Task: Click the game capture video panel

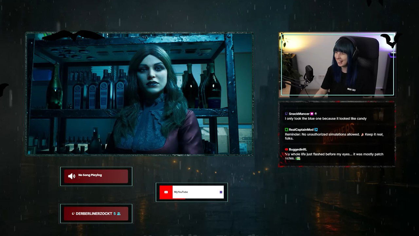Action: coord(139,93)
